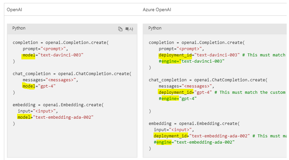Click "gpt-4" string in OpenAI code
The height and width of the screenshot is (160, 289).
pyautogui.click(x=47, y=86)
